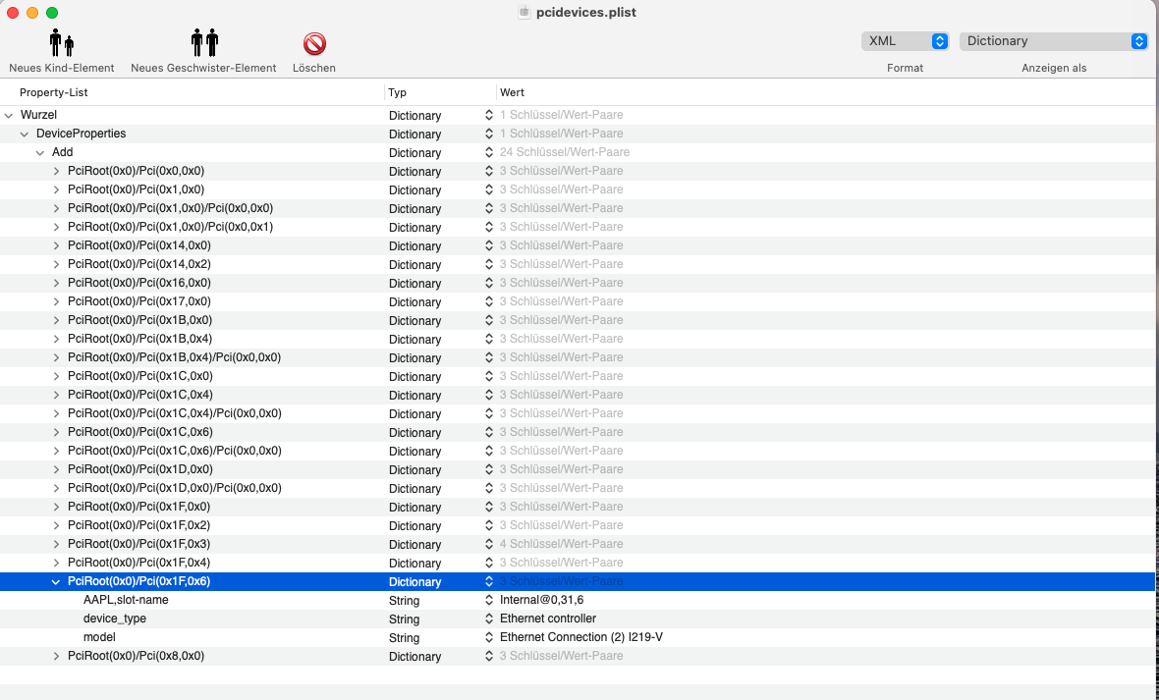1159x700 pixels.
Task: Click the Property-List column header
Action: (x=54, y=92)
